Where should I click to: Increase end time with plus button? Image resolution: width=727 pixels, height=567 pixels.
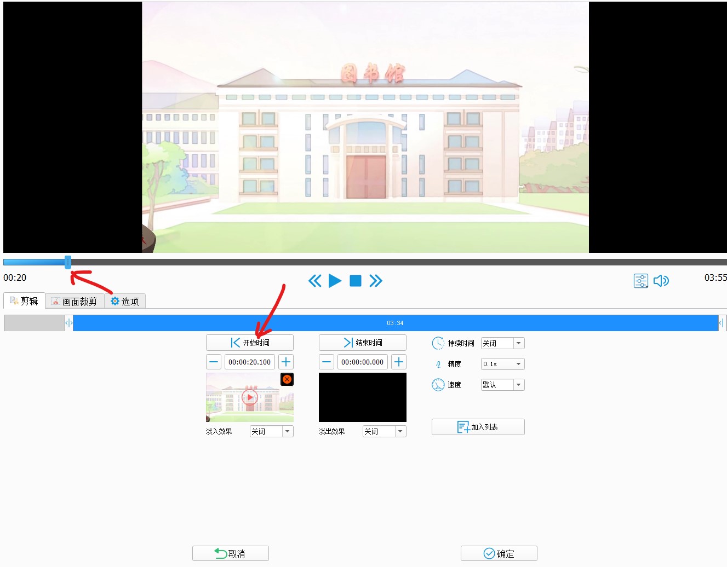point(399,362)
